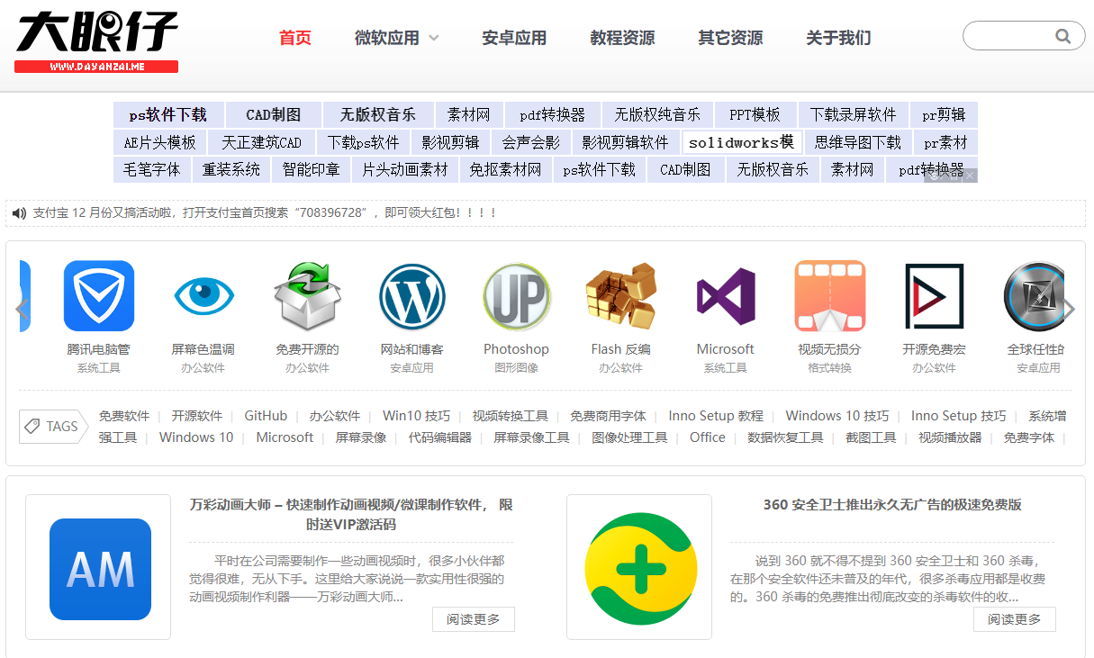Open the 360 安全卫士 green plus thumbnail
Viewport: 1094px width, 658px height.
click(639, 568)
